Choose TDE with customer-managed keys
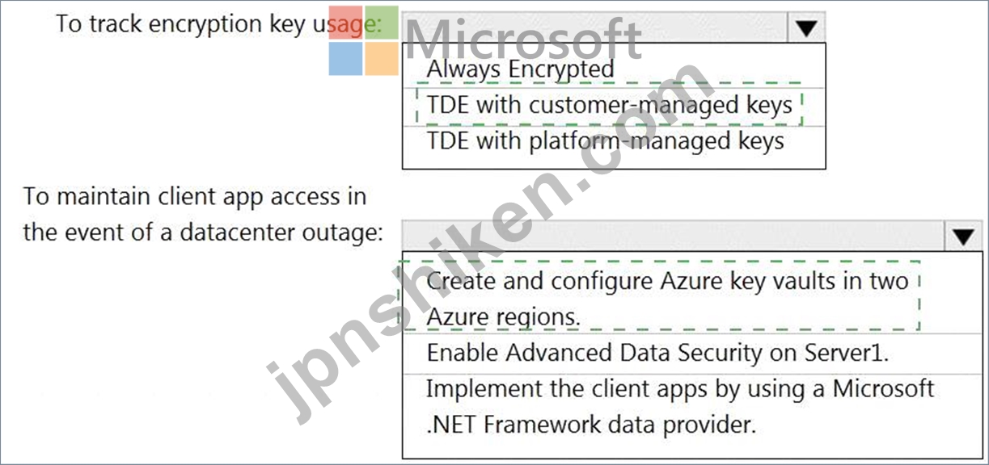 609,105
